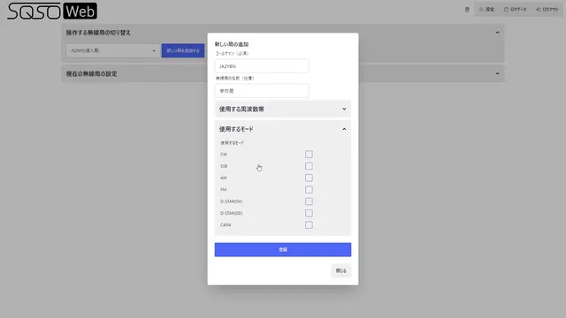Screen dimensions: 566x318
Task: Click the AM mode label
Action: point(224,178)
